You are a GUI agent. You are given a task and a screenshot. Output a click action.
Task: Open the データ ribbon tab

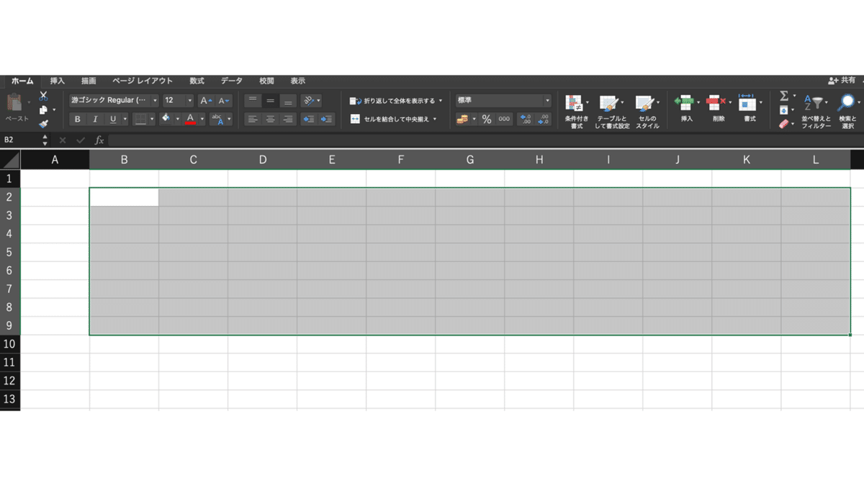click(x=231, y=81)
